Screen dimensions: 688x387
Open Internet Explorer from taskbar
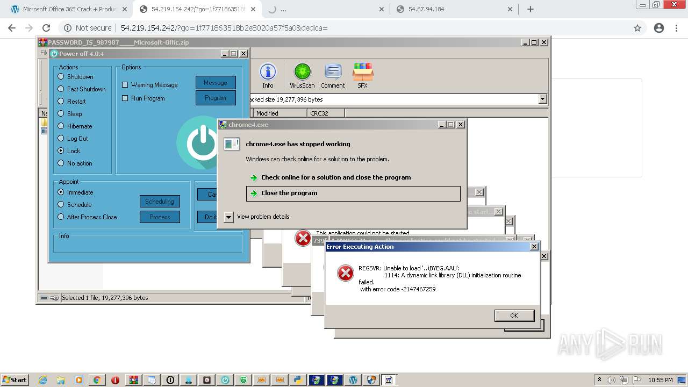click(x=43, y=380)
